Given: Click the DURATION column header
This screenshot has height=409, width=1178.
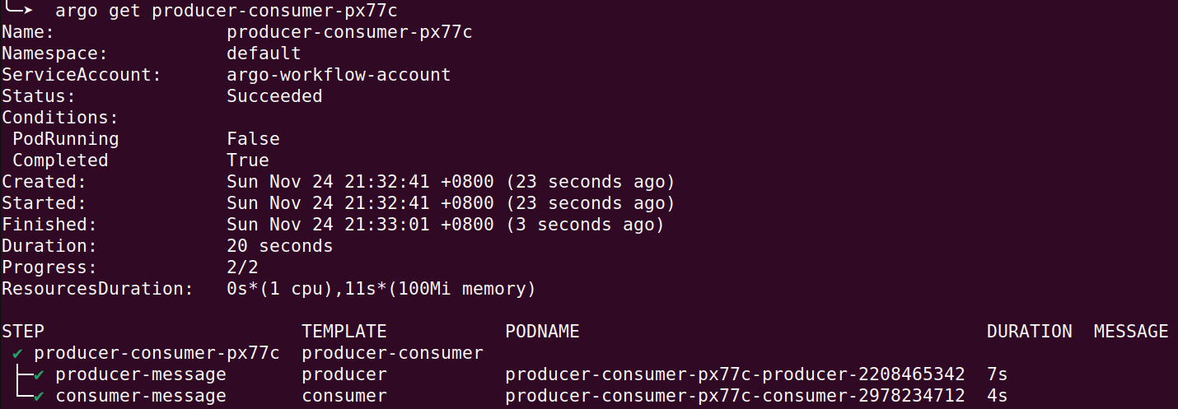Looking at the screenshot, I should (x=1029, y=332).
